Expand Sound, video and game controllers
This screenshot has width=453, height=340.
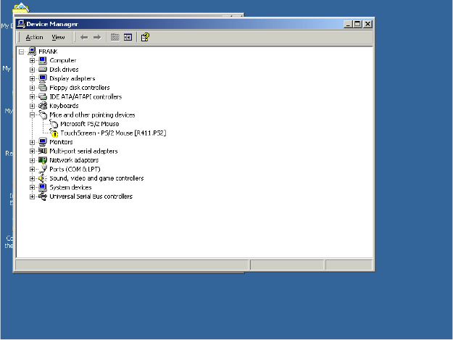tap(32, 178)
